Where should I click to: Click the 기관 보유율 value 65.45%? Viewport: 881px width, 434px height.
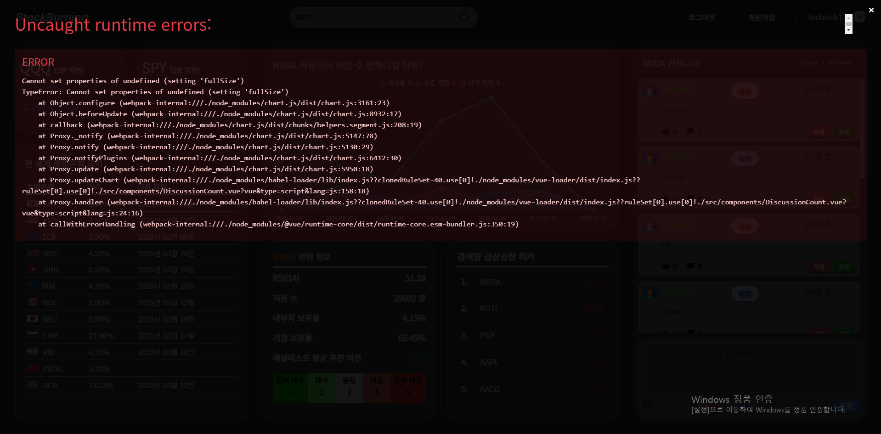pyautogui.click(x=412, y=338)
